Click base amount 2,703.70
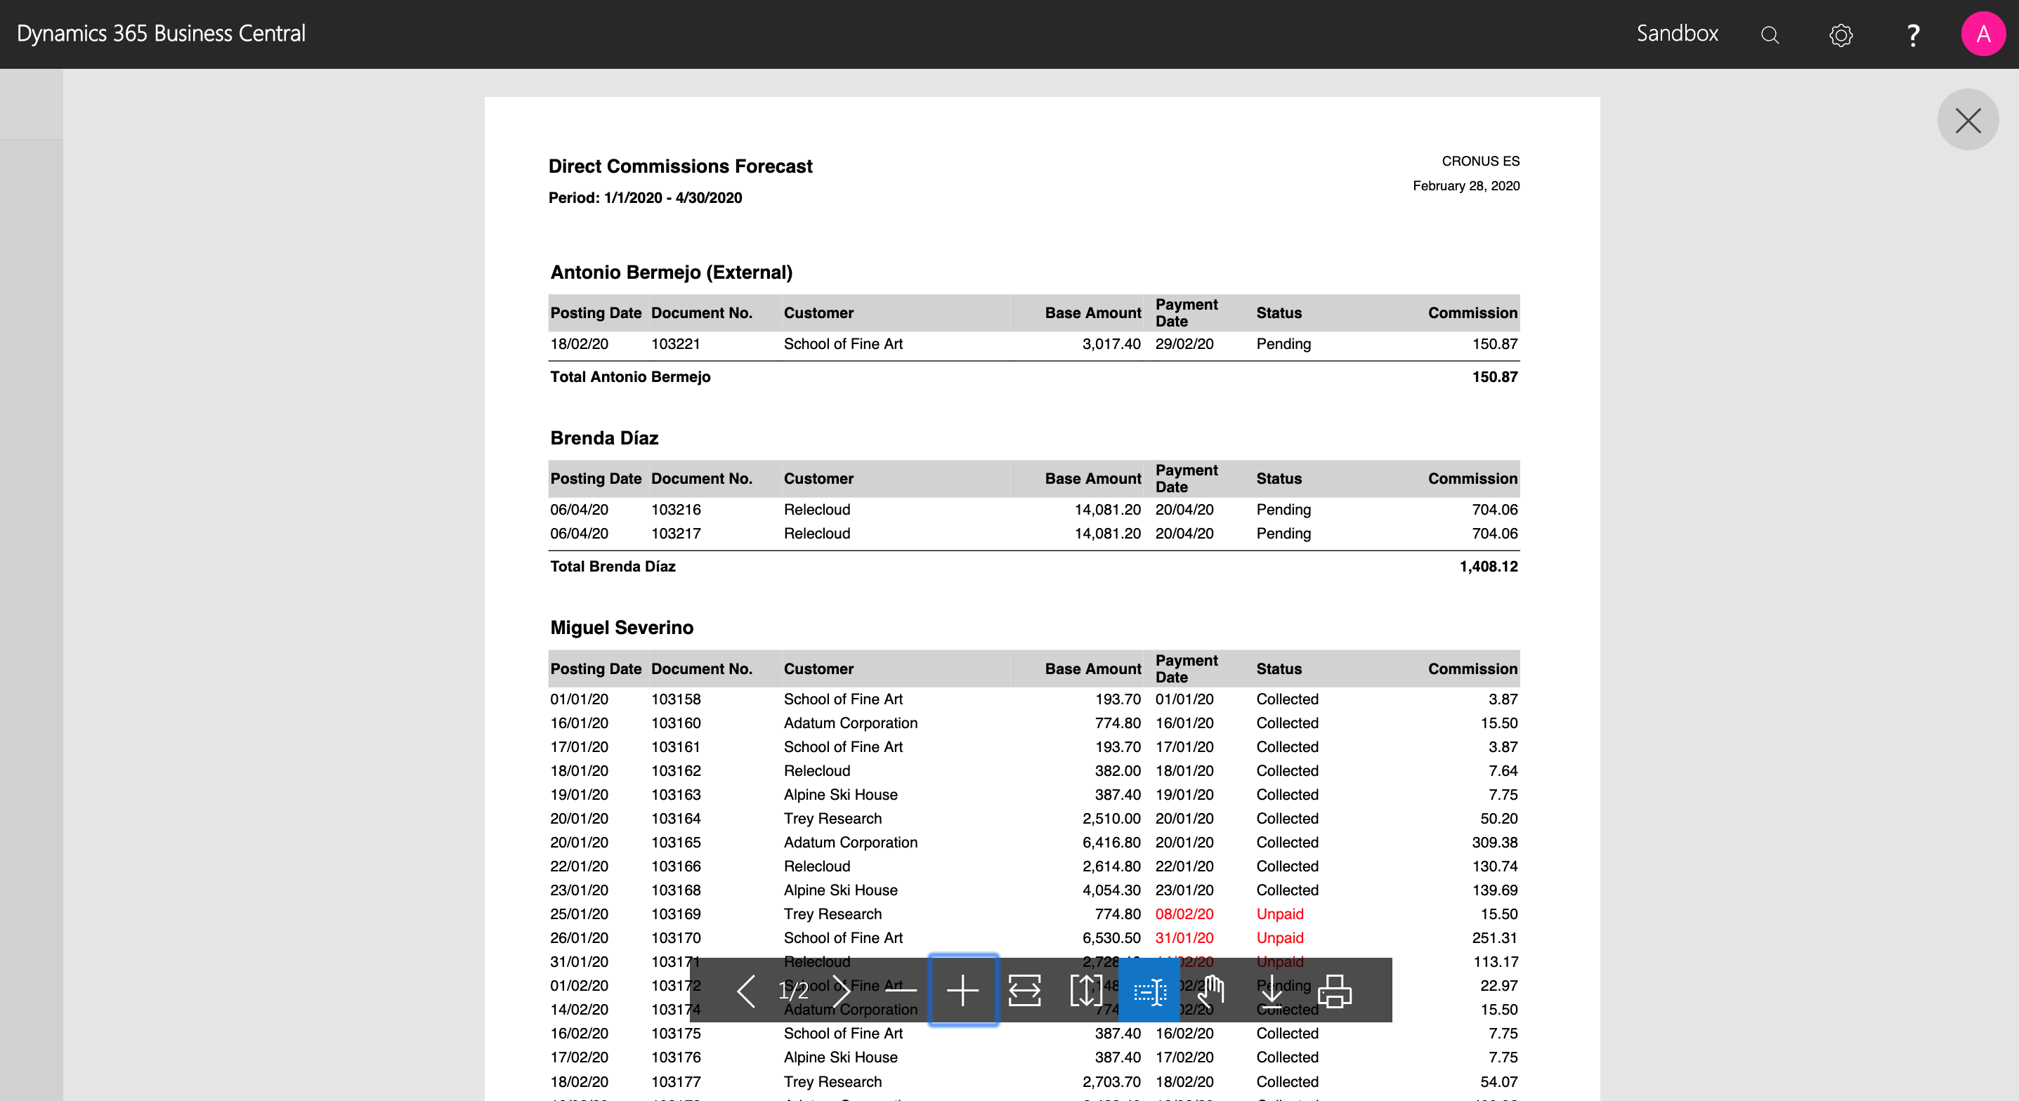 (x=1111, y=1081)
